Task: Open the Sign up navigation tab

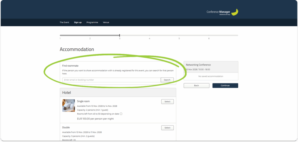Action: click(78, 22)
